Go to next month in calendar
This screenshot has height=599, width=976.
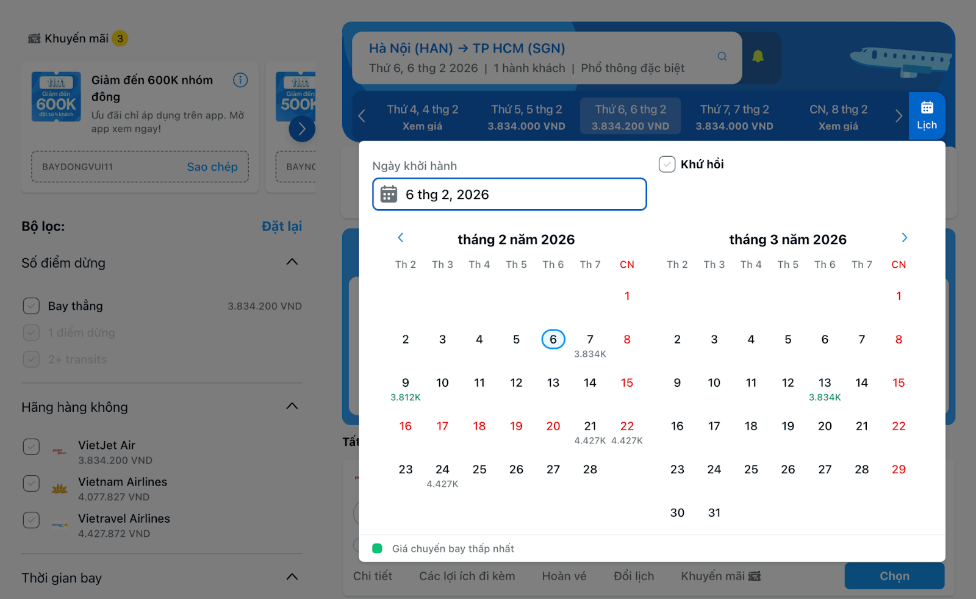coord(904,238)
